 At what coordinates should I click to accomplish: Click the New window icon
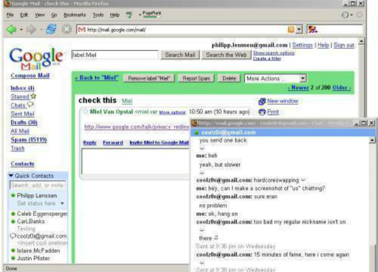pyautogui.click(x=261, y=101)
